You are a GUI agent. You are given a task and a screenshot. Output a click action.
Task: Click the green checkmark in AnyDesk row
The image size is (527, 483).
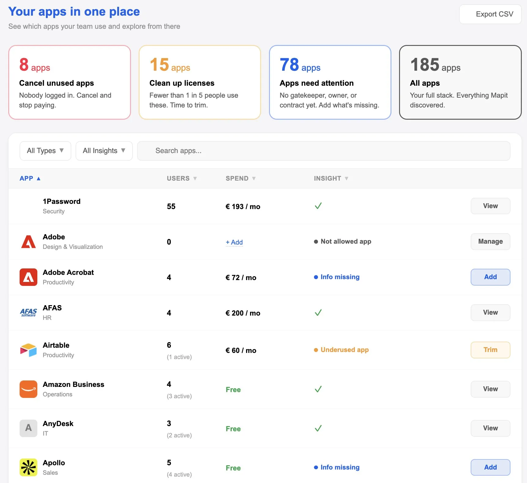pos(318,428)
